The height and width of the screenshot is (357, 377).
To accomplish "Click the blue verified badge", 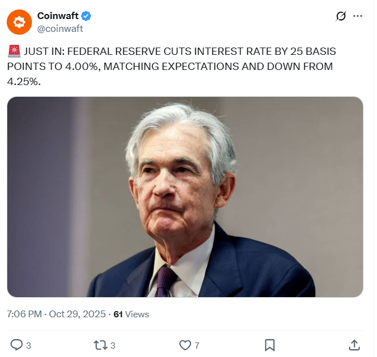I will click(87, 16).
